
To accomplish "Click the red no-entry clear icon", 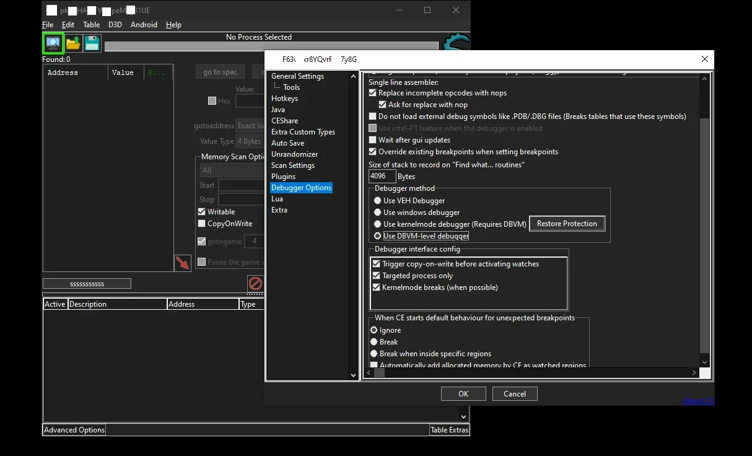I will [x=255, y=284].
